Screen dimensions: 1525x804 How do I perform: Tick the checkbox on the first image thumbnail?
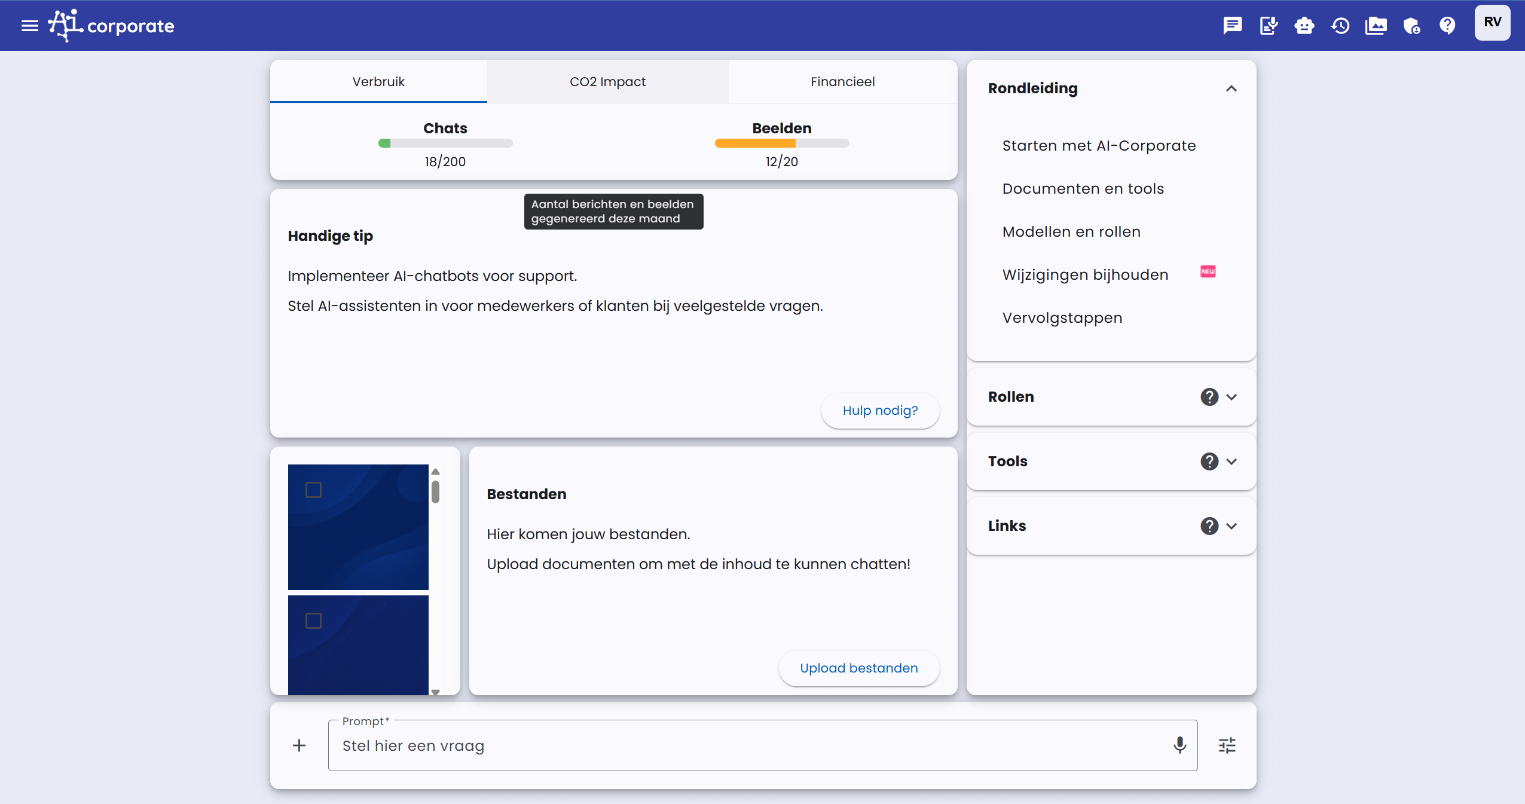pyautogui.click(x=313, y=490)
